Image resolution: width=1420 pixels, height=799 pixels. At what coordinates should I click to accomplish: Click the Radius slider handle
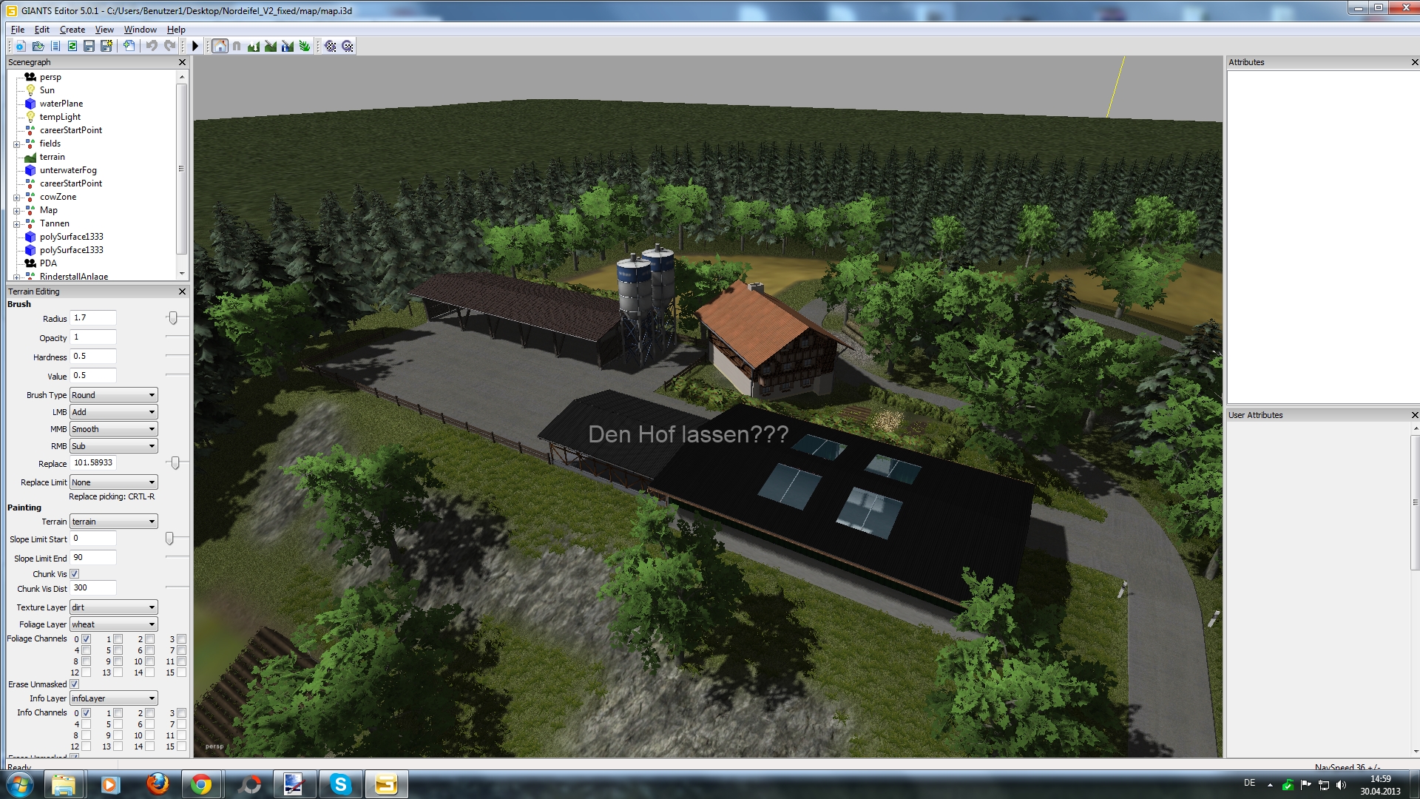click(173, 318)
